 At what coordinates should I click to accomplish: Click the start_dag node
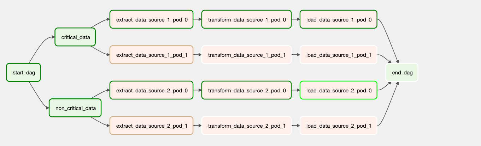click(23, 72)
